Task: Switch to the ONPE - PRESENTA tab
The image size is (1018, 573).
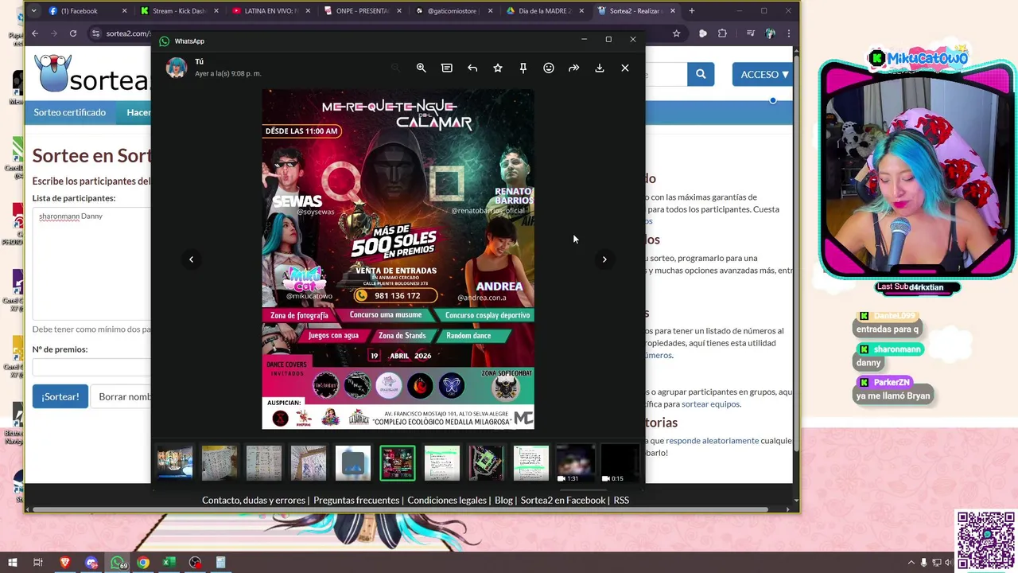Action: click(363, 11)
